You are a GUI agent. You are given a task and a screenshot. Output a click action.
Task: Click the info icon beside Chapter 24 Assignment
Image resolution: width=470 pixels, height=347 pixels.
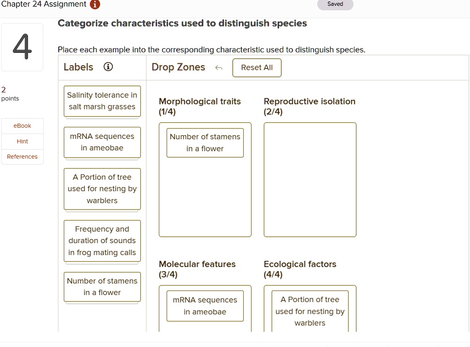(x=94, y=5)
